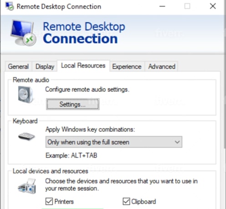226x209 pixels.
Task: Uncheck the Printers checkbox
Action: 49,201
